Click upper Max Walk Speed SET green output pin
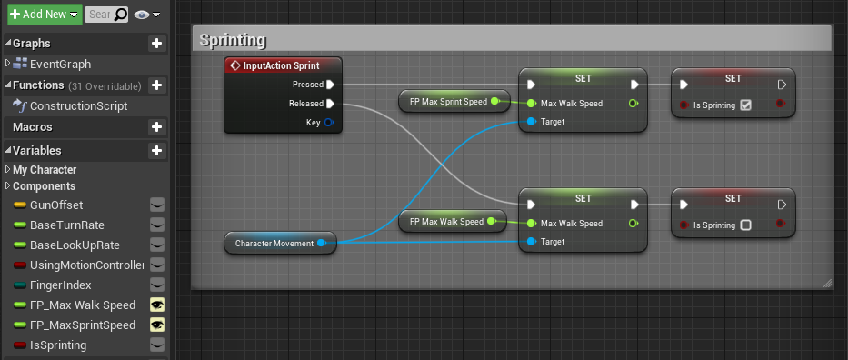Screen dimensions: 848x360 click(633, 104)
